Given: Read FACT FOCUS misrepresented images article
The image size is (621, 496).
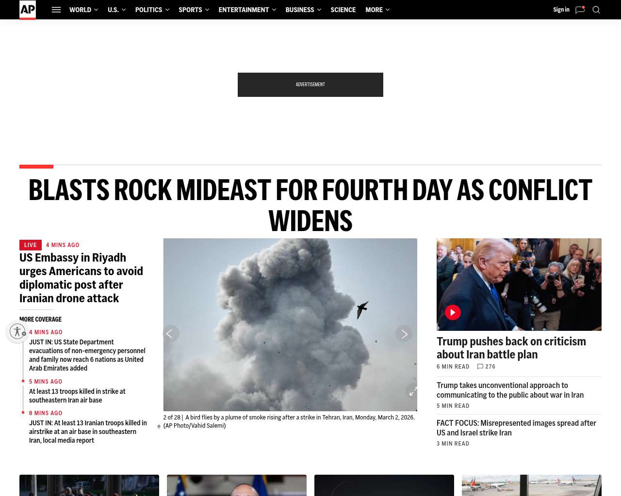Looking at the screenshot, I should point(516,428).
